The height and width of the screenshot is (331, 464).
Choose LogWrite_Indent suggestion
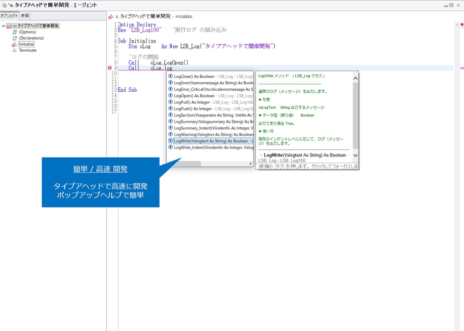211,147
